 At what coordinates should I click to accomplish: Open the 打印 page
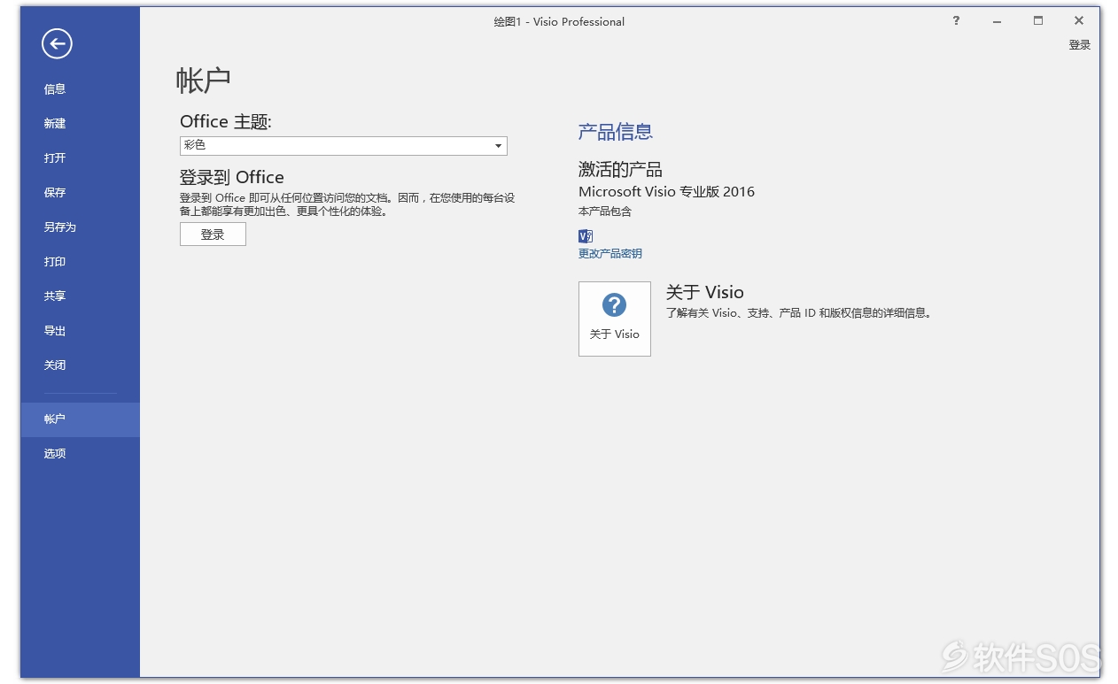(55, 261)
